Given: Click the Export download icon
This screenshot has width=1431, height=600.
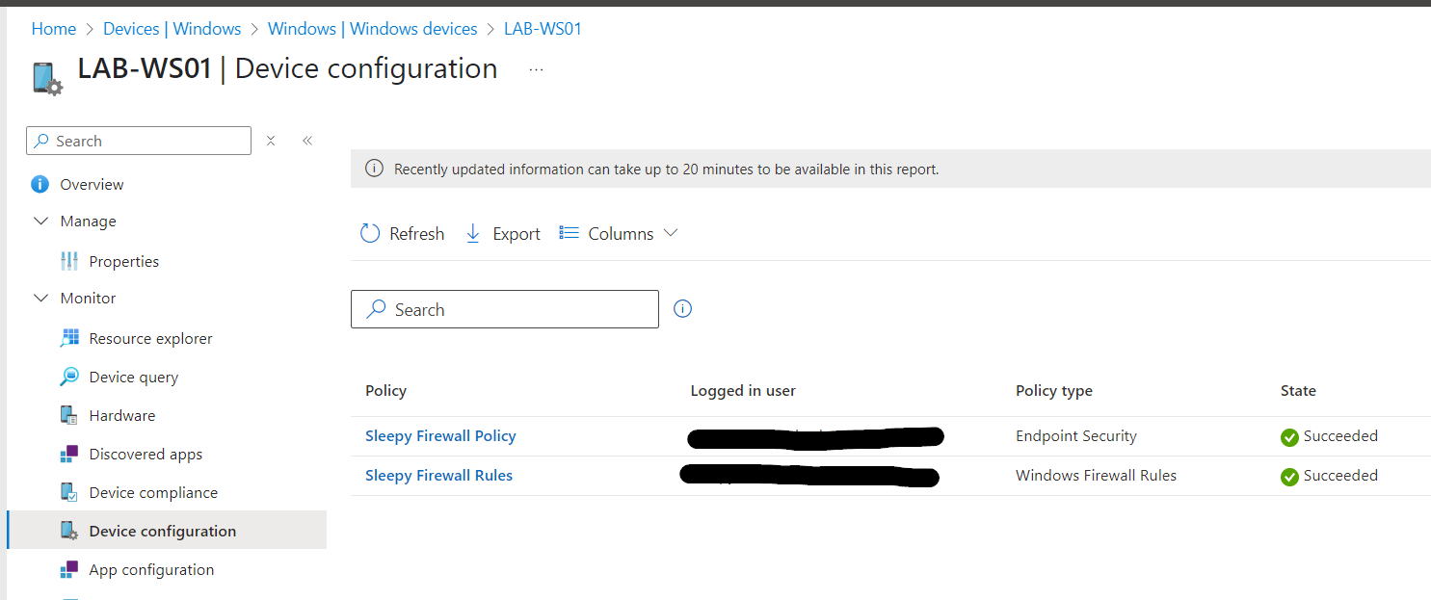Looking at the screenshot, I should tap(472, 233).
